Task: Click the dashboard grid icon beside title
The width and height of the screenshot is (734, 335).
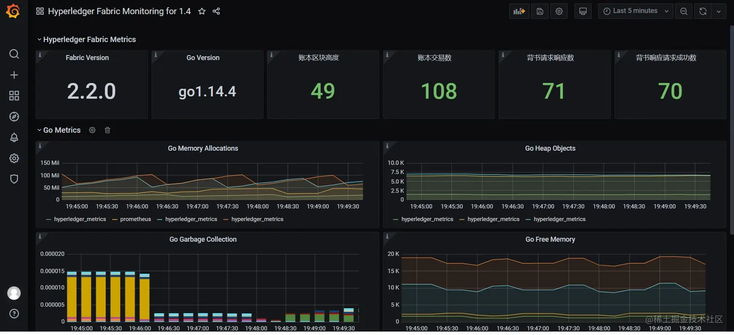Action: (40, 11)
